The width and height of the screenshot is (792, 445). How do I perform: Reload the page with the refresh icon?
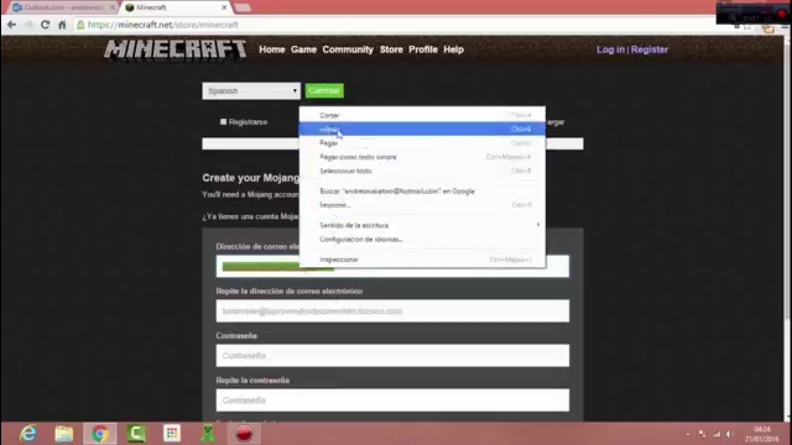point(45,25)
